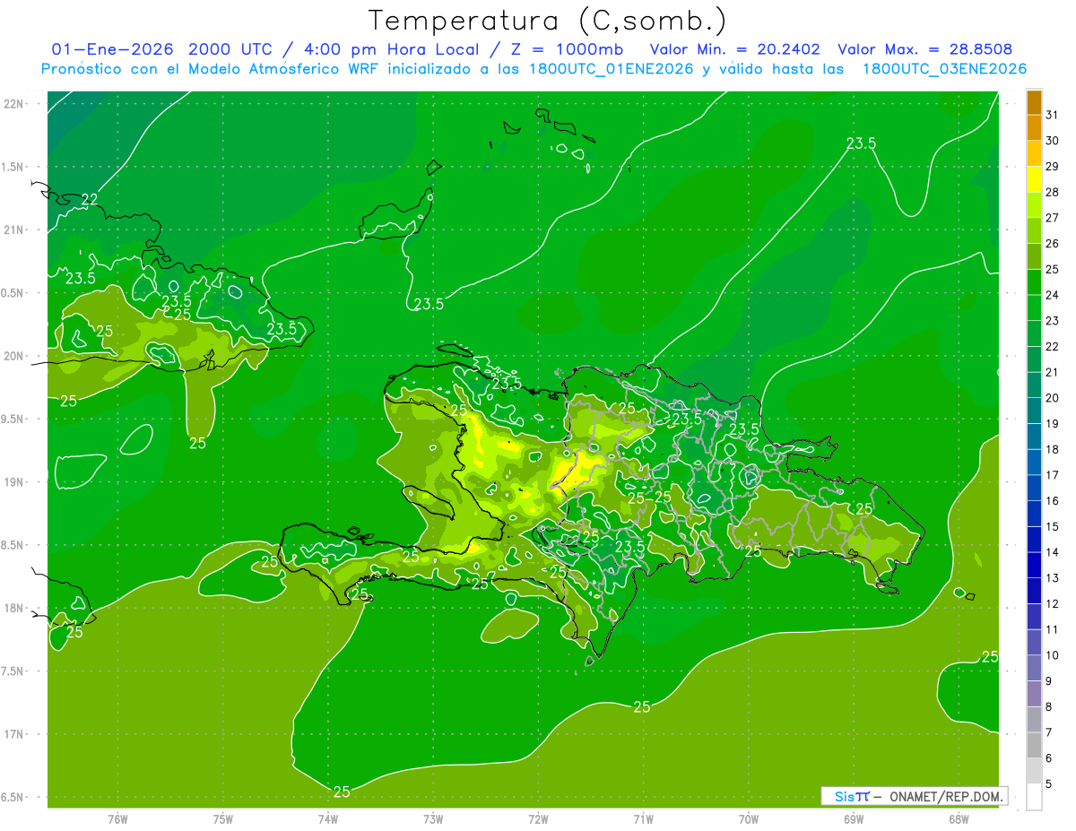Click the 5 value on the color scale
Image resolution: width=1076 pixels, height=831 pixels.
pyautogui.click(x=1049, y=783)
